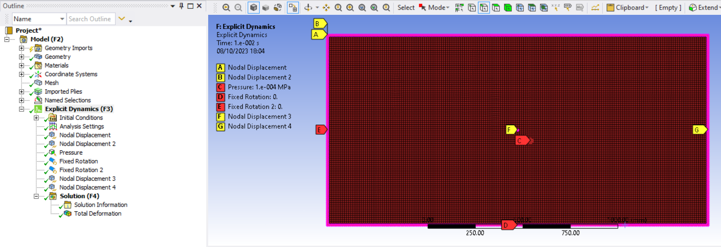721x247 pixels.
Task: Click the Face selection filter icon
Action: [x=496, y=7]
